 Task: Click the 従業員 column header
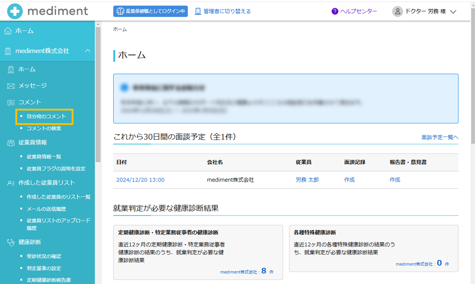[303, 162]
